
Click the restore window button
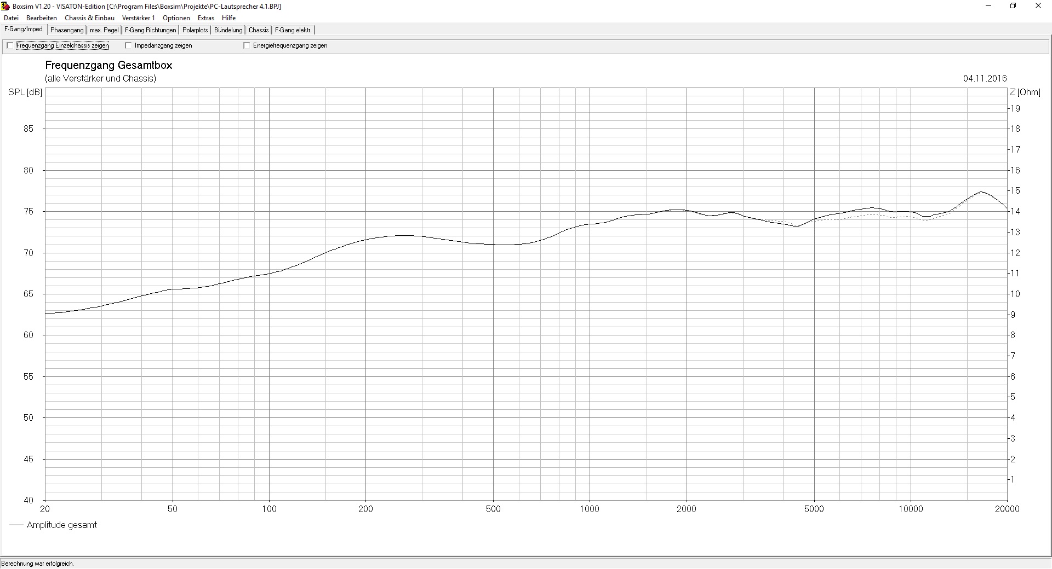1013,6
